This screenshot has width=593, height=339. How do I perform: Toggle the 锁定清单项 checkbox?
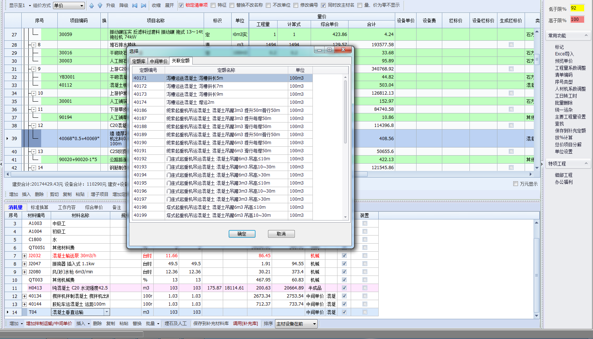[181, 5]
